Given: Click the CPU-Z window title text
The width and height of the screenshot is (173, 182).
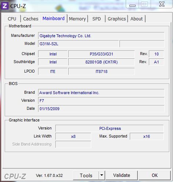Looking at the screenshot, I should [18, 6].
